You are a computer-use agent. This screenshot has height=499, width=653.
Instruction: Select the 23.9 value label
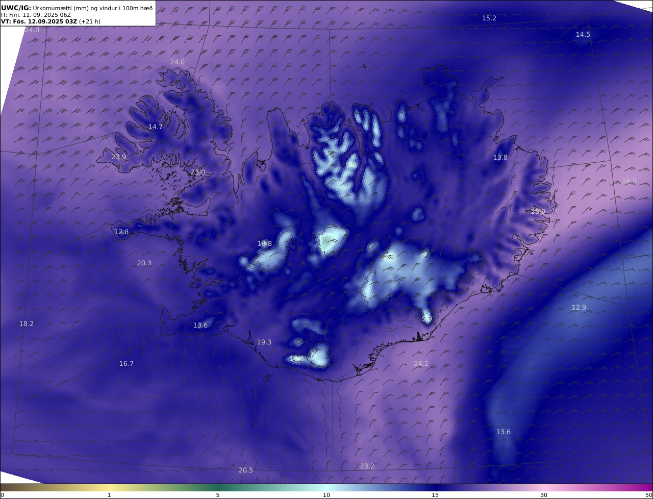coord(119,157)
